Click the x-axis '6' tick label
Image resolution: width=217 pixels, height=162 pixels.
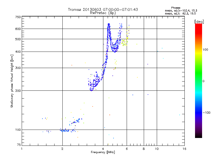pos(127,149)
